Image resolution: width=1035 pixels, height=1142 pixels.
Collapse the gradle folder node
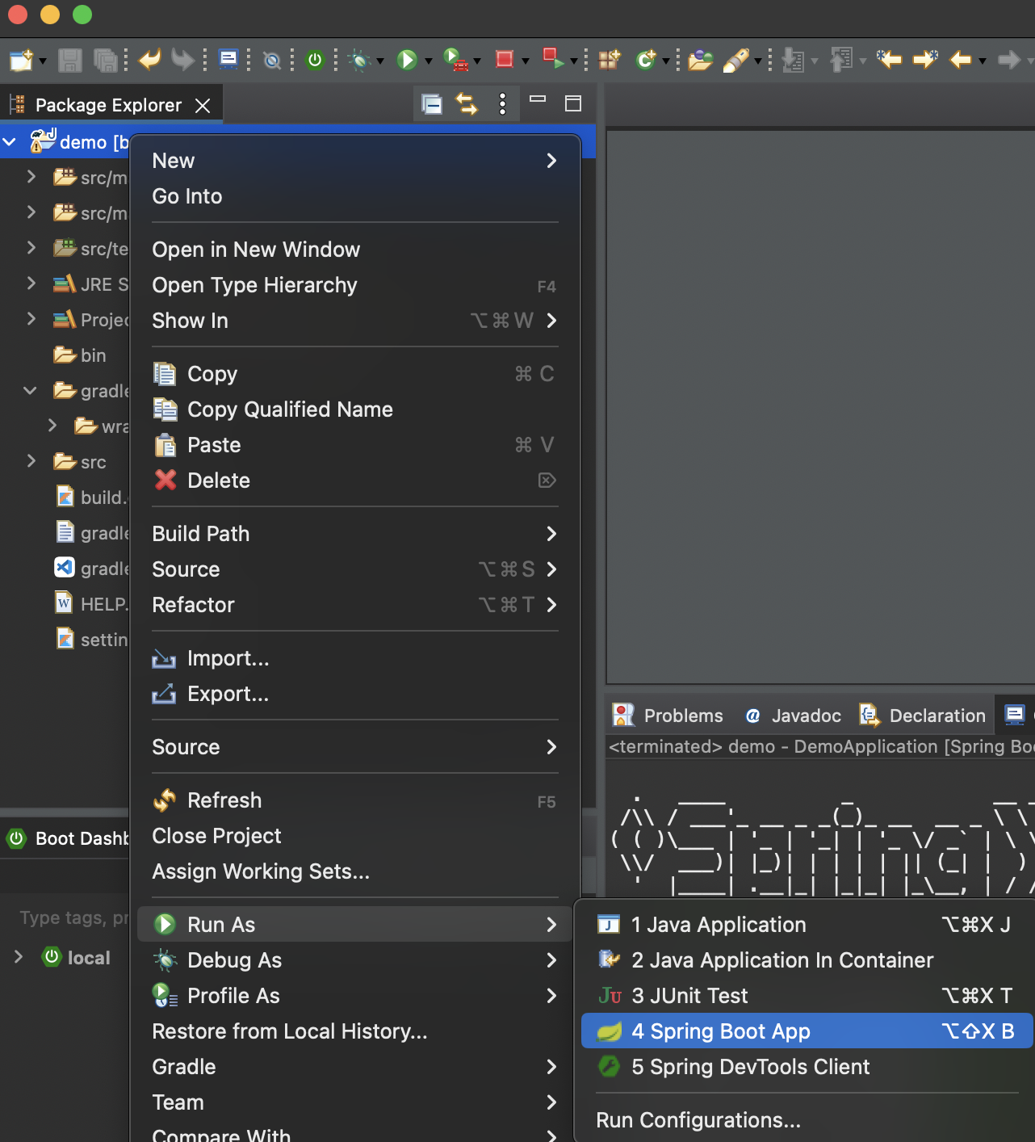point(31,391)
